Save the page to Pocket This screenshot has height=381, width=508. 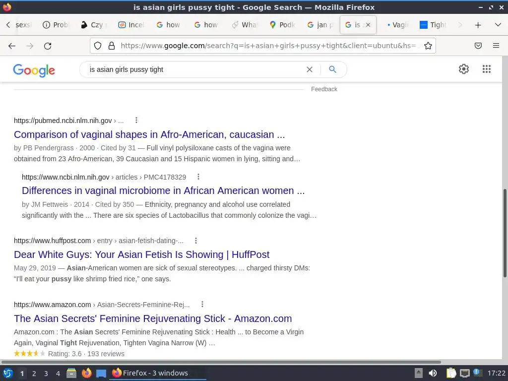478,46
